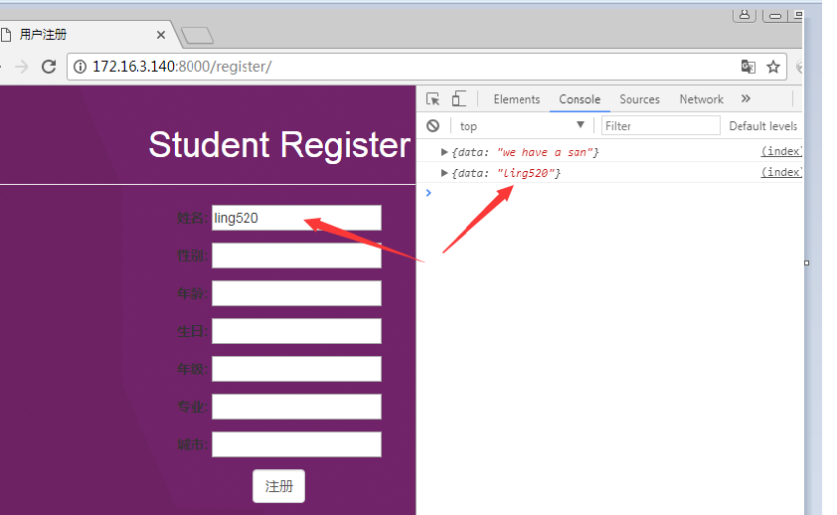The width and height of the screenshot is (837, 515).
Task: Click the console Filter field
Action: [x=660, y=126]
